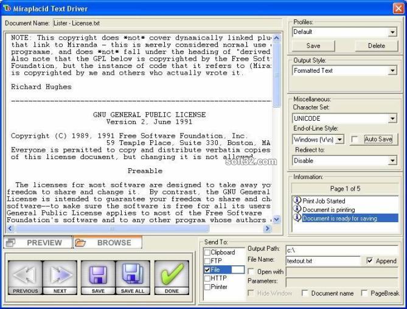Toggle the Auto Save checkbox

[354, 140]
